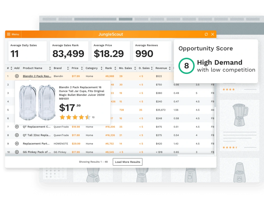
Task: Add QT Replacement C... product
Action: click(17, 127)
